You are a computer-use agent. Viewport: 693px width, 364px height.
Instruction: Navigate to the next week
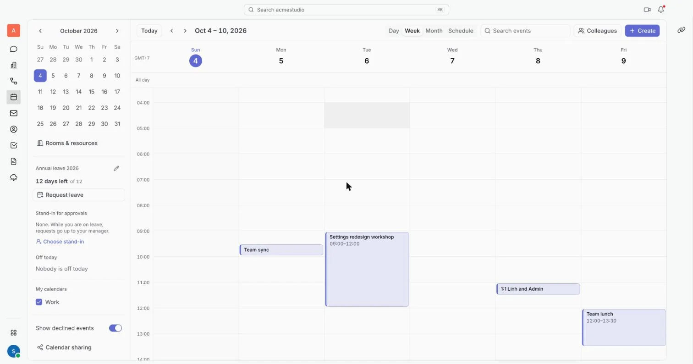185,31
